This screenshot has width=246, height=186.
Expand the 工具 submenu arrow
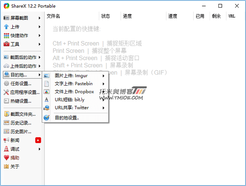click(39, 44)
